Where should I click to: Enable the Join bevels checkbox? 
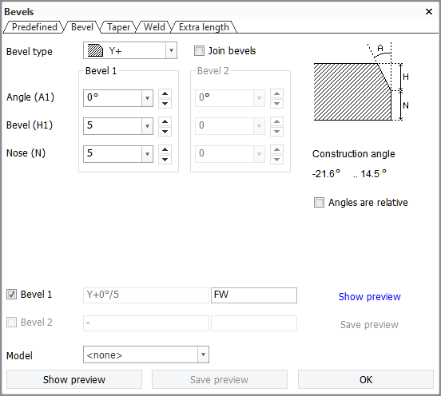click(x=199, y=51)
